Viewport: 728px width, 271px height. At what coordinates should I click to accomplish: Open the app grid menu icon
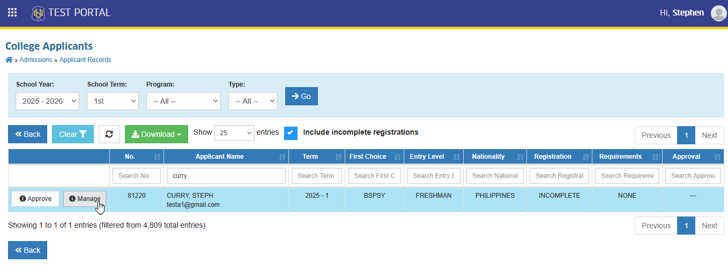click(12, 12)
